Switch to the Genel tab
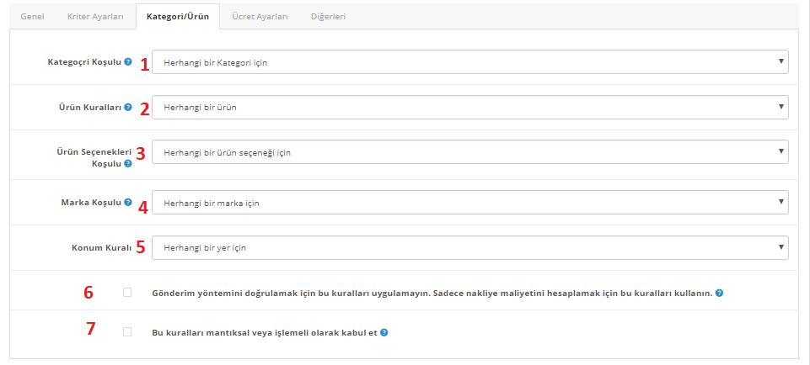This screenshot has width=810, height=365. point(32,16)
